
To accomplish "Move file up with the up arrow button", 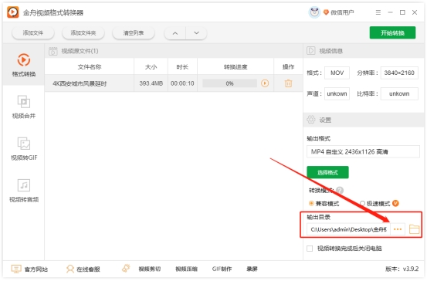I will (175, 33).
